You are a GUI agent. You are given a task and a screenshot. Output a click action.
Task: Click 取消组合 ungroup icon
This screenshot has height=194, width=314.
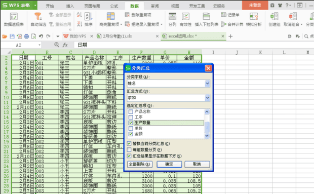(x=293, y=17)
